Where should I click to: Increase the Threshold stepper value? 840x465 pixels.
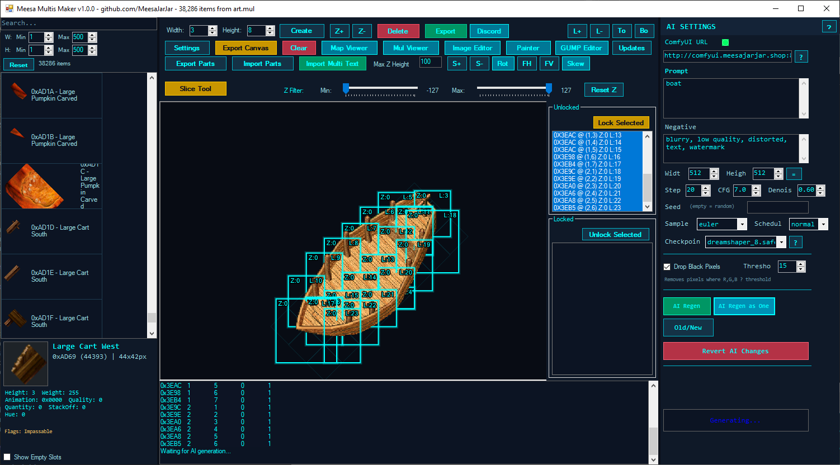pos(801,264)
